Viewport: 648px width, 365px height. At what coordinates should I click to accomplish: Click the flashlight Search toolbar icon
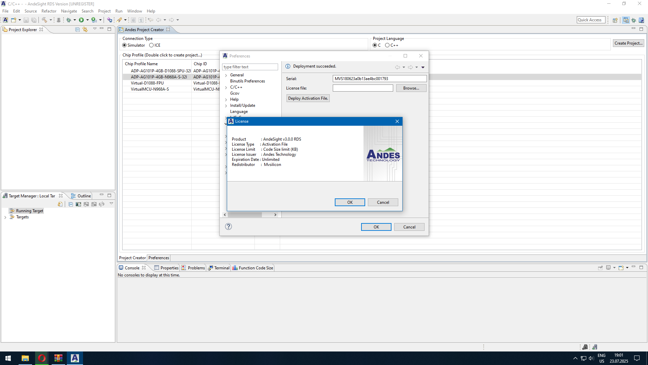119,20
